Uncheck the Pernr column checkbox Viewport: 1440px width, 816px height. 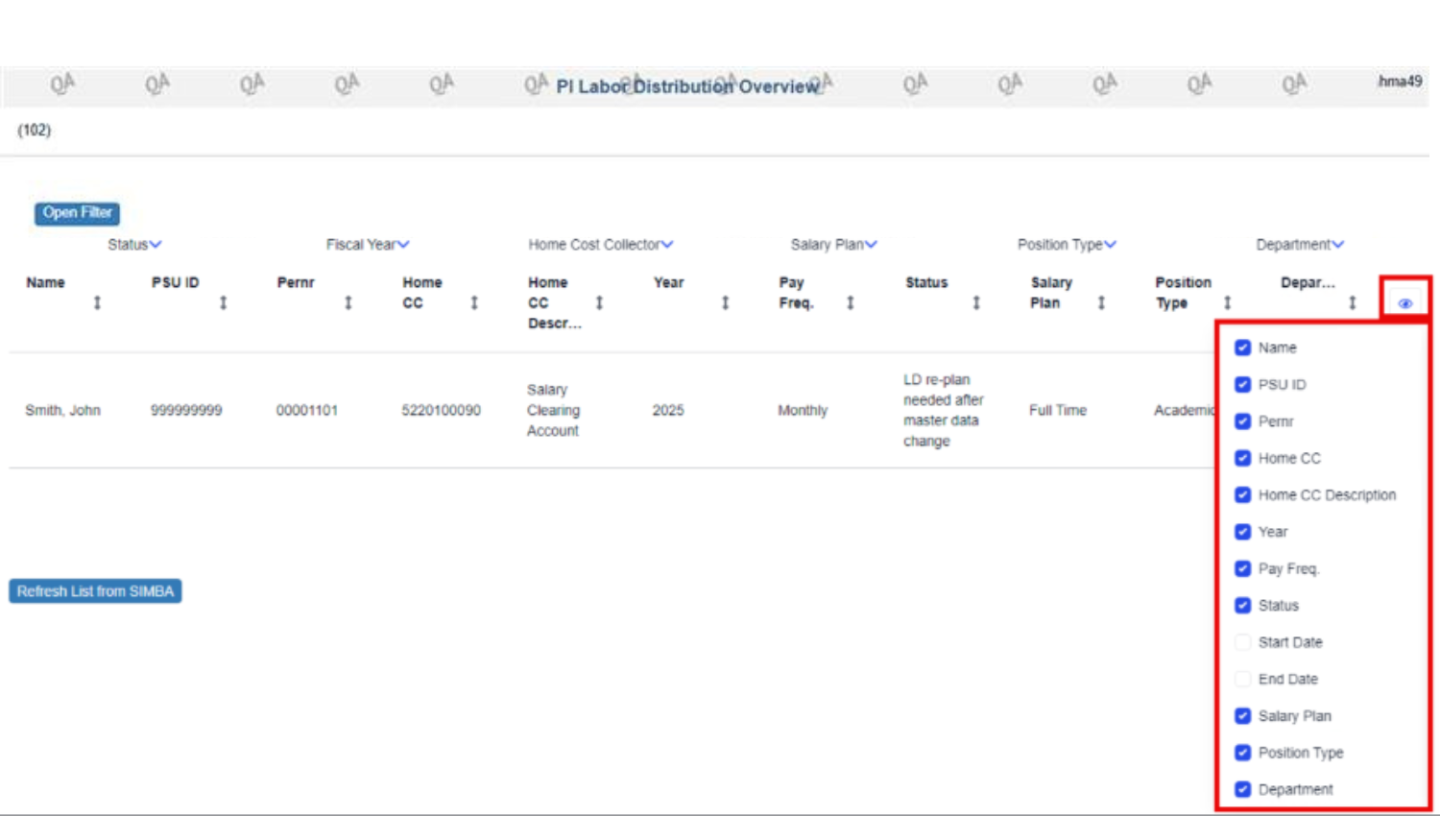1243,421
